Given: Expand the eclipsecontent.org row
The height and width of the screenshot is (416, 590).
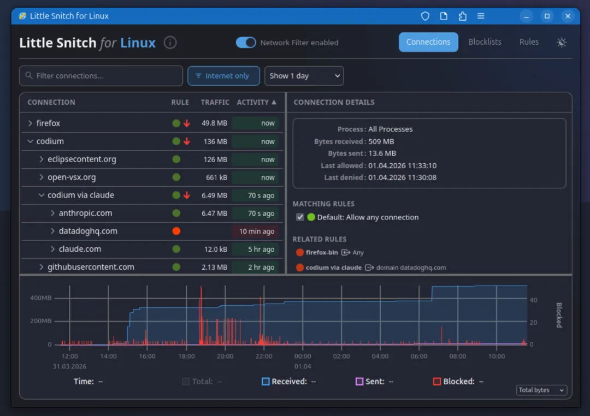Looking at the screenshot, I should pos(42,159).
